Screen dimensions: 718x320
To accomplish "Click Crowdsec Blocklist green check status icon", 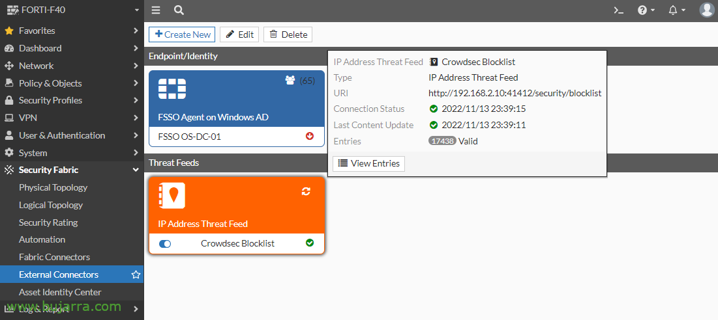I will tap(310, 243).
